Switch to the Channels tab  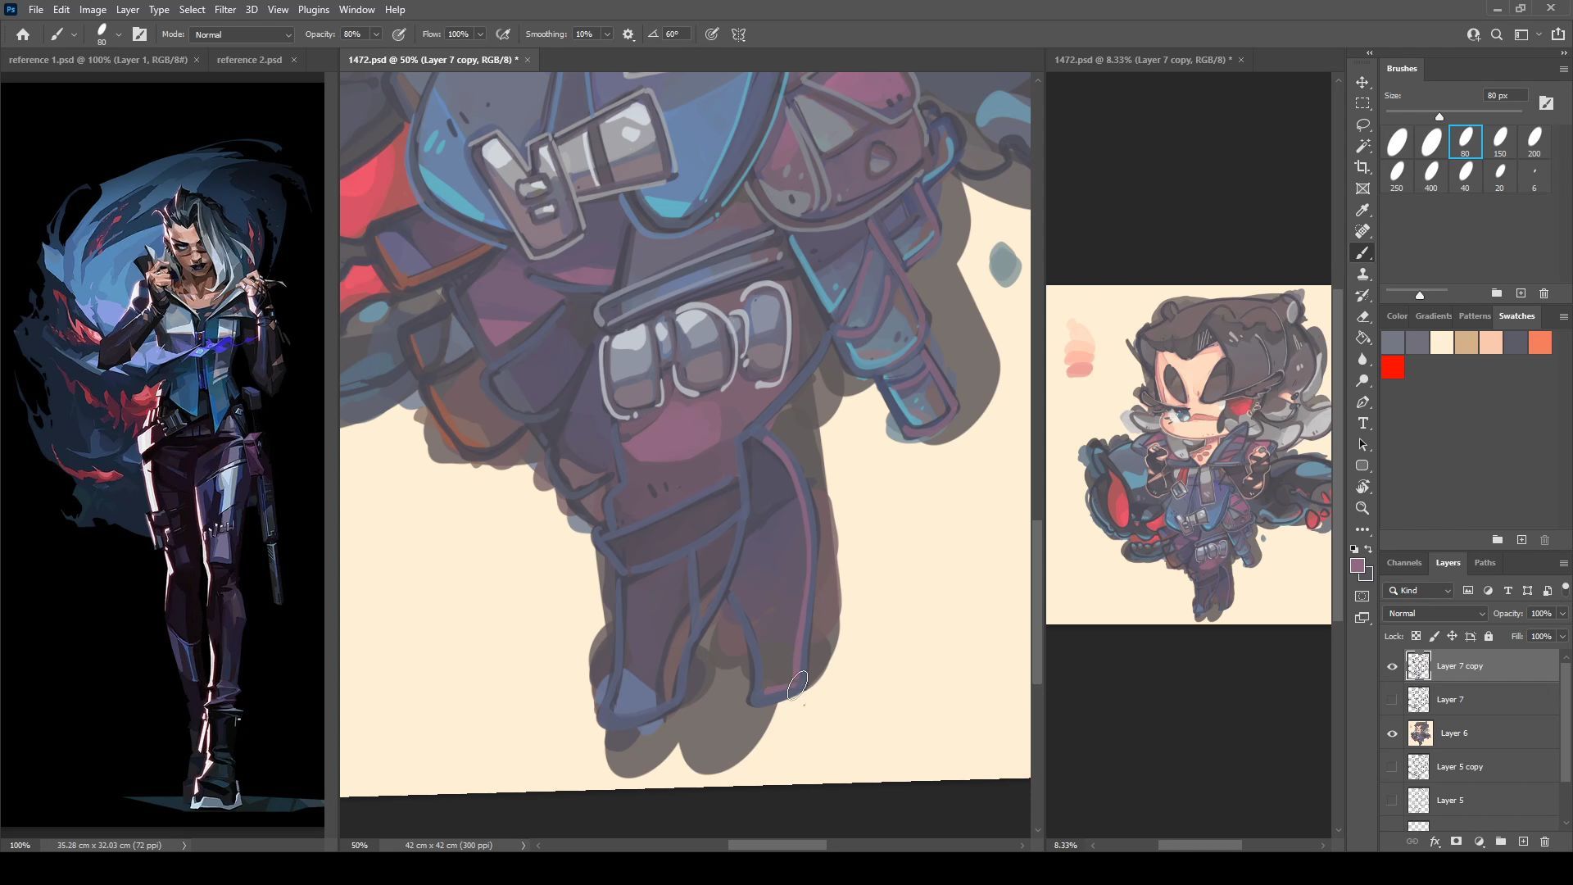(x=1403, y=562)
